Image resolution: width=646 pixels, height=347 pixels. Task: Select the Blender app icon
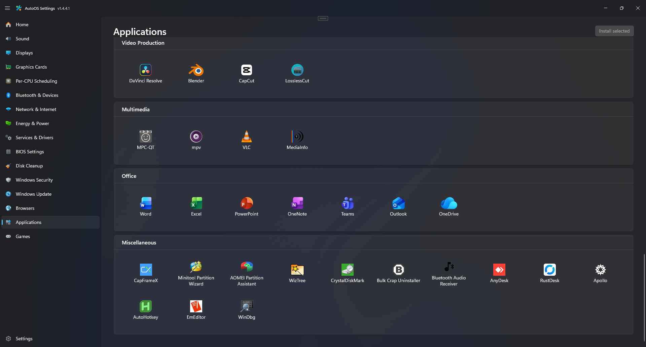tap(196, 70)
